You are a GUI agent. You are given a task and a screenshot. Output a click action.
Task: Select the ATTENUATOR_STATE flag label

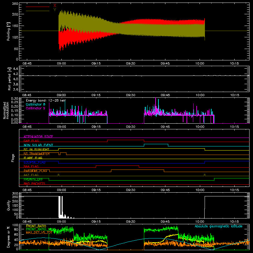[x=38, y=137]
